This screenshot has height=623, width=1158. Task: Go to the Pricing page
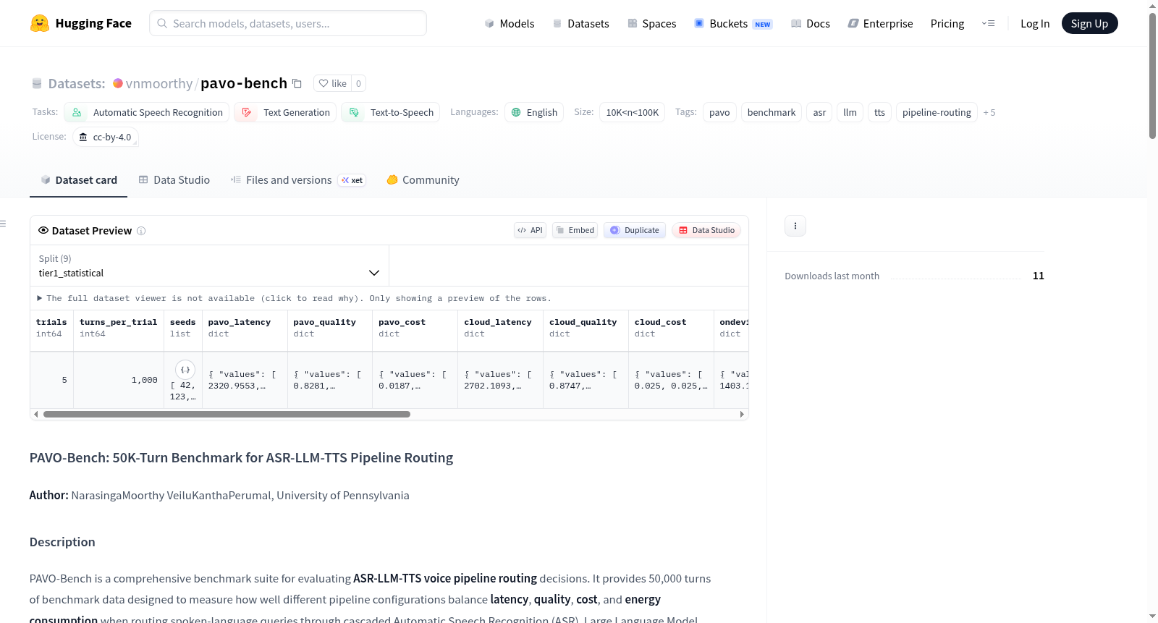(947, 23)
